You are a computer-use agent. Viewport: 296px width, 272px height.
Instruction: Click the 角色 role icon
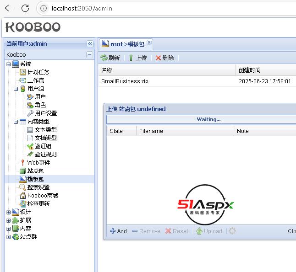pyautogui.click(x=30, y=105)
